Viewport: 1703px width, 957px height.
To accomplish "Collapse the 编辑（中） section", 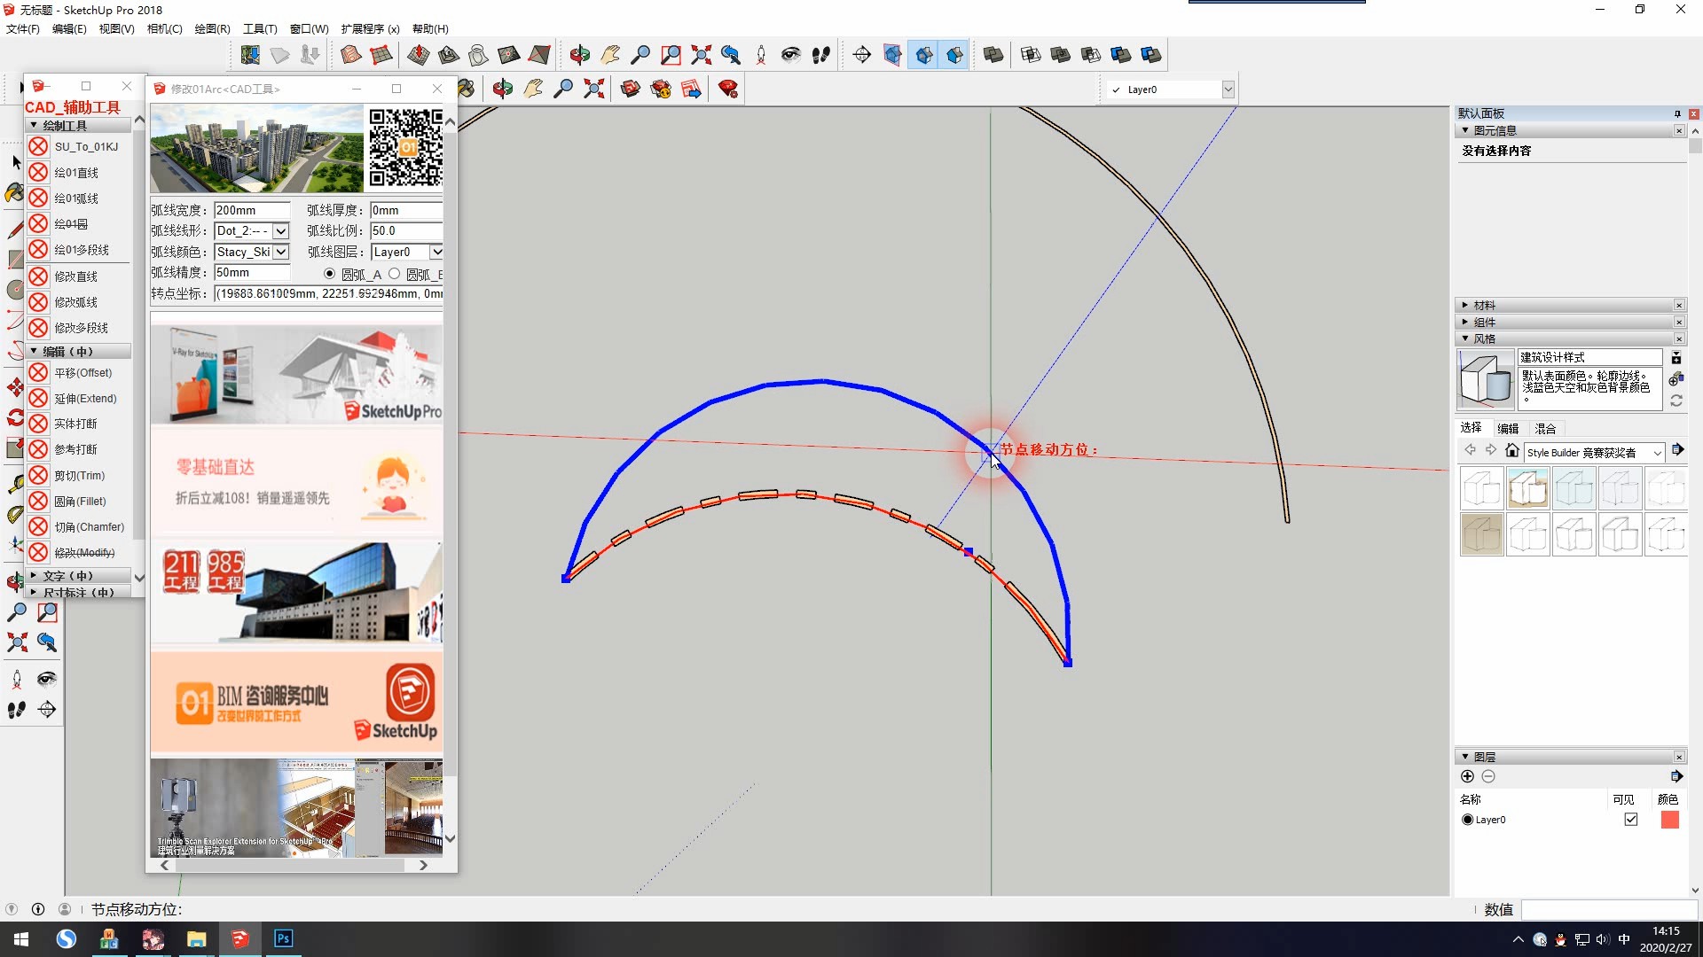I will click(35, 352).
